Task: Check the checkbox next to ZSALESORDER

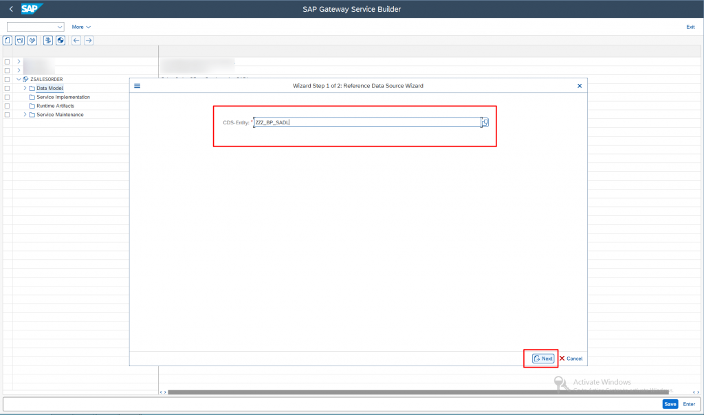Action: coord(7,79)
